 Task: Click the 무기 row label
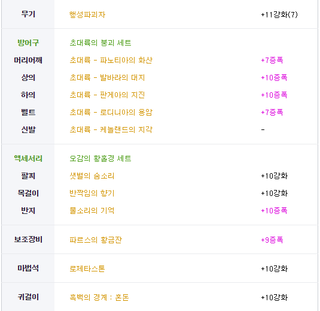(x=28, y=14)
